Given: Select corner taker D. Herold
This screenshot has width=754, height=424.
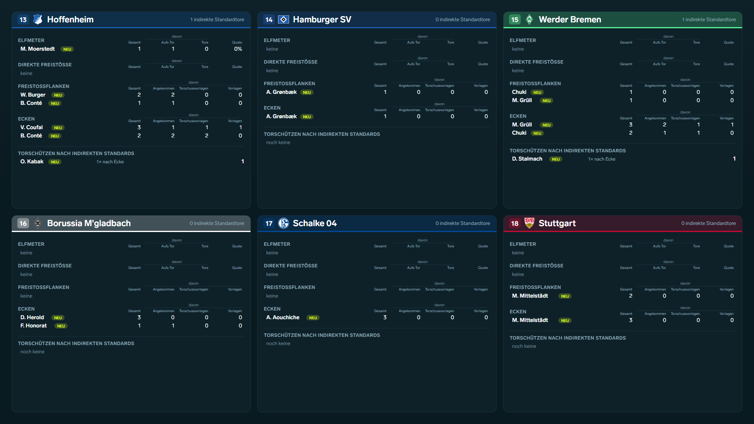Looking at the screenshot, I should 32,318.
